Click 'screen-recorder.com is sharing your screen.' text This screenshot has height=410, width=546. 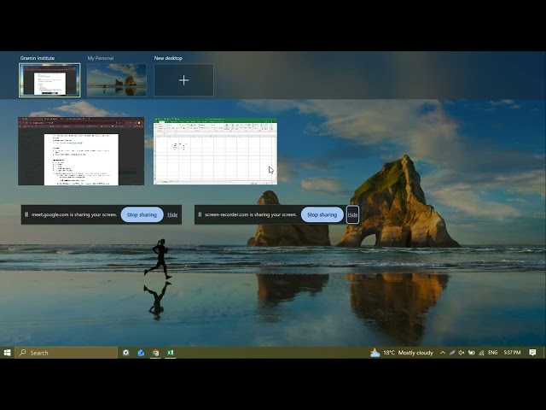[251, 214]
